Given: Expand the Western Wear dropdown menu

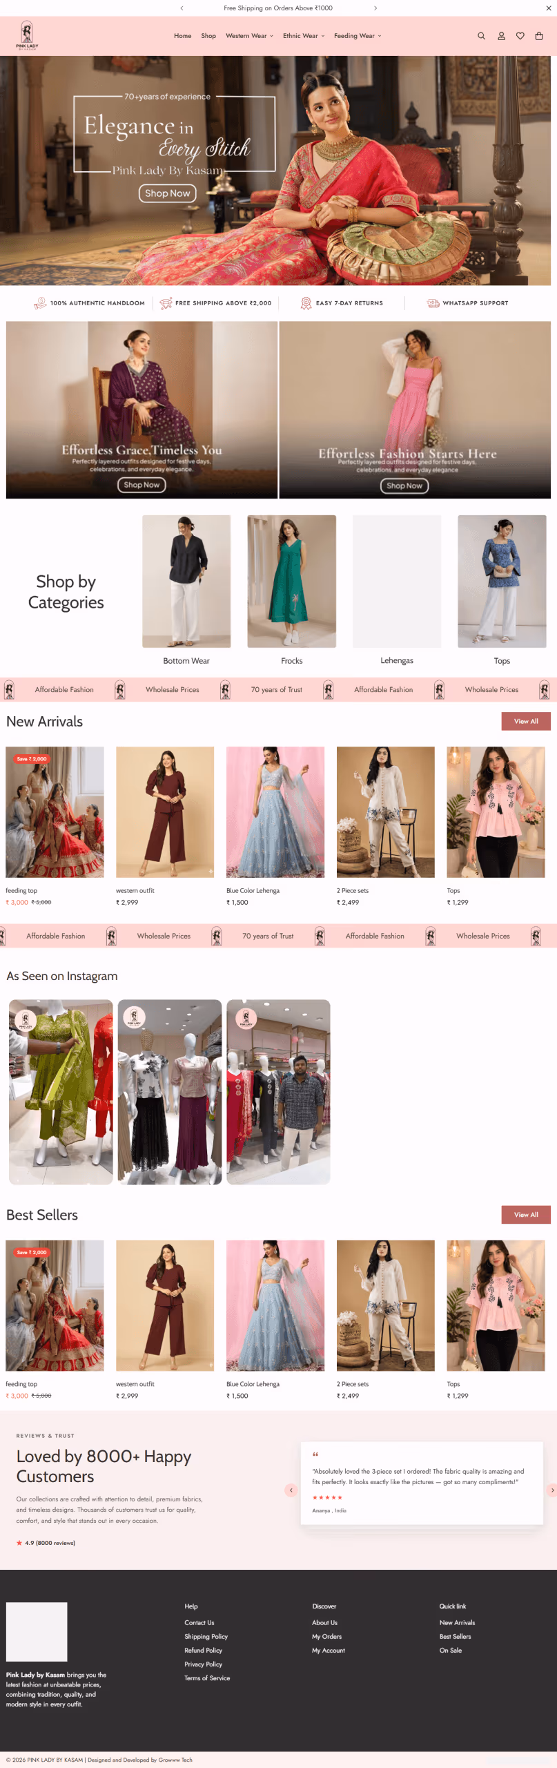Looking at the screenshot, I should pyautogui.click(x=249, y=36).
